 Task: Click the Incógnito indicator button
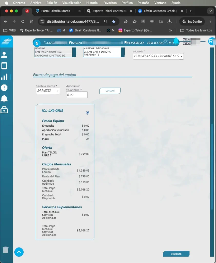192,22
